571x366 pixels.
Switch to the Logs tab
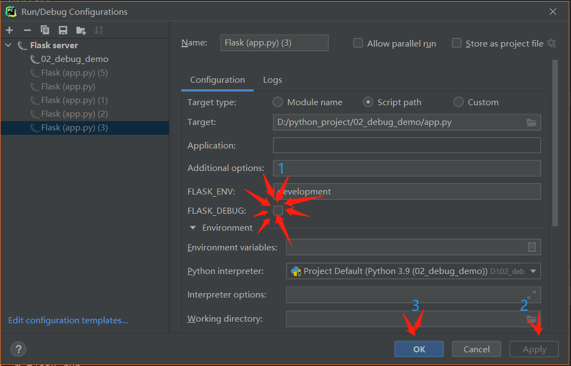tap(272, 80)
